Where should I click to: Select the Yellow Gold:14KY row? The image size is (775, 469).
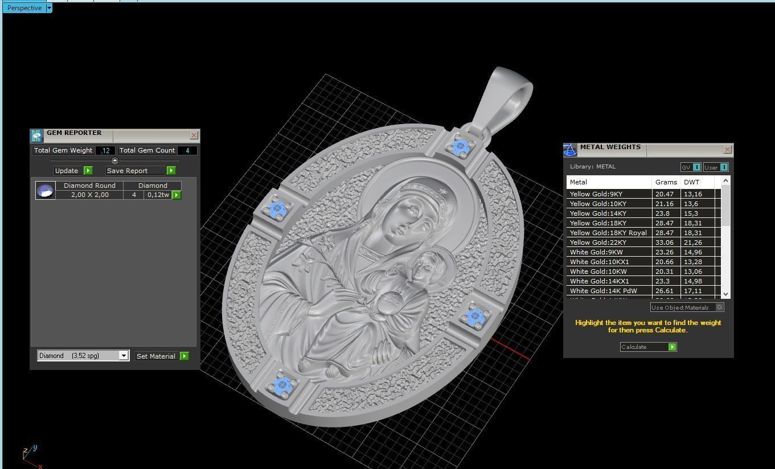point(643,213)
